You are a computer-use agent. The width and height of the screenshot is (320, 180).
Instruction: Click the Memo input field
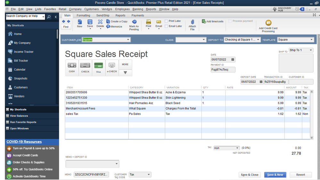(91, 175)
